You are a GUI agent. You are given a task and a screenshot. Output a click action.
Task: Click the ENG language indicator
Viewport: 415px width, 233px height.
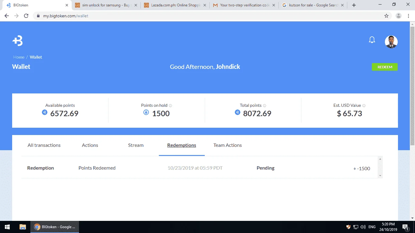pyautogui.click(x=372, y=227)
